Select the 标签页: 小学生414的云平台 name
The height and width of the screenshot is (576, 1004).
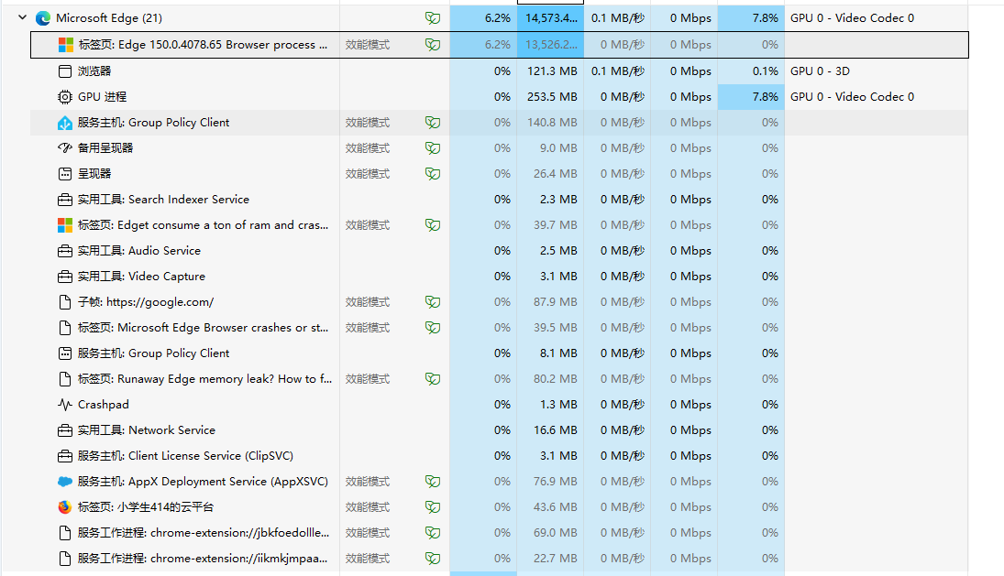[146, 507]
